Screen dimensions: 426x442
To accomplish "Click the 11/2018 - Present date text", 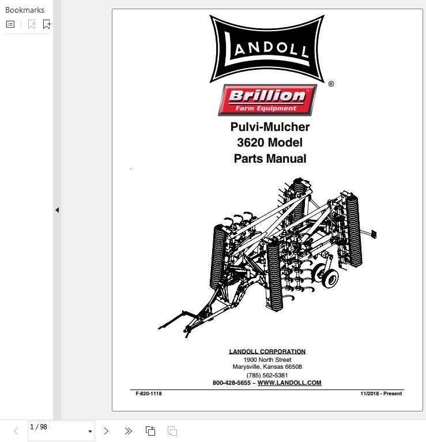I will click(x=381, y=394).
